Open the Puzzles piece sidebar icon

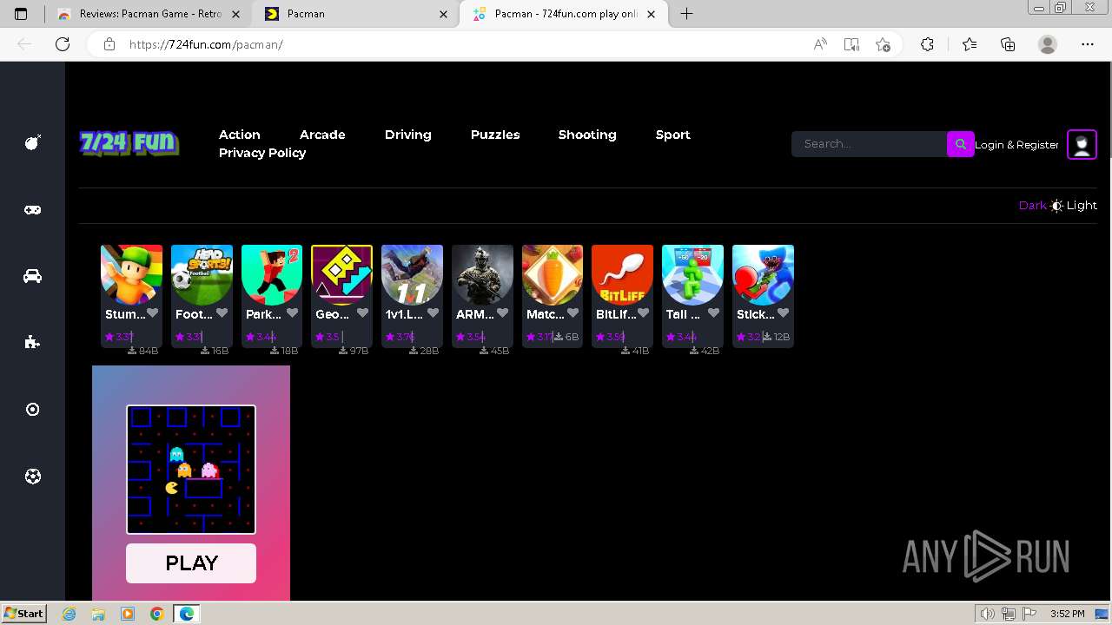[33, 342]
